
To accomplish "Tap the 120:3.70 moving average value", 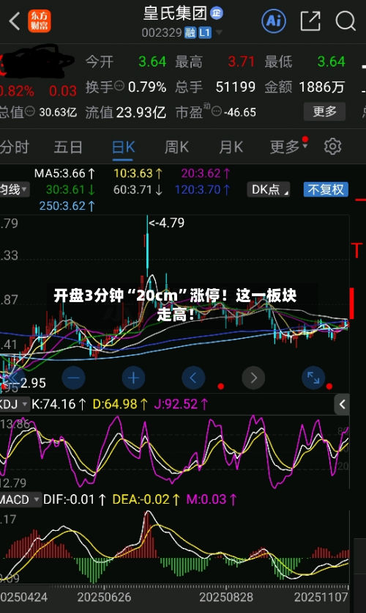I will click(203, 190).
